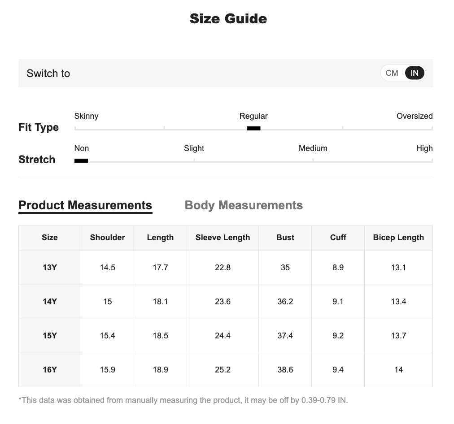Click the 15Y size row header
Viewport: 454px width, 424px height.
pos(50,336)
